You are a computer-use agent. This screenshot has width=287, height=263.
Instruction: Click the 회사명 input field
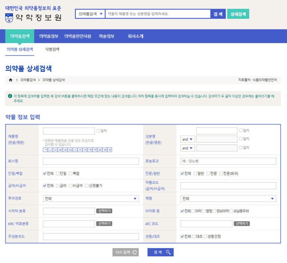(x=91, y=161)
